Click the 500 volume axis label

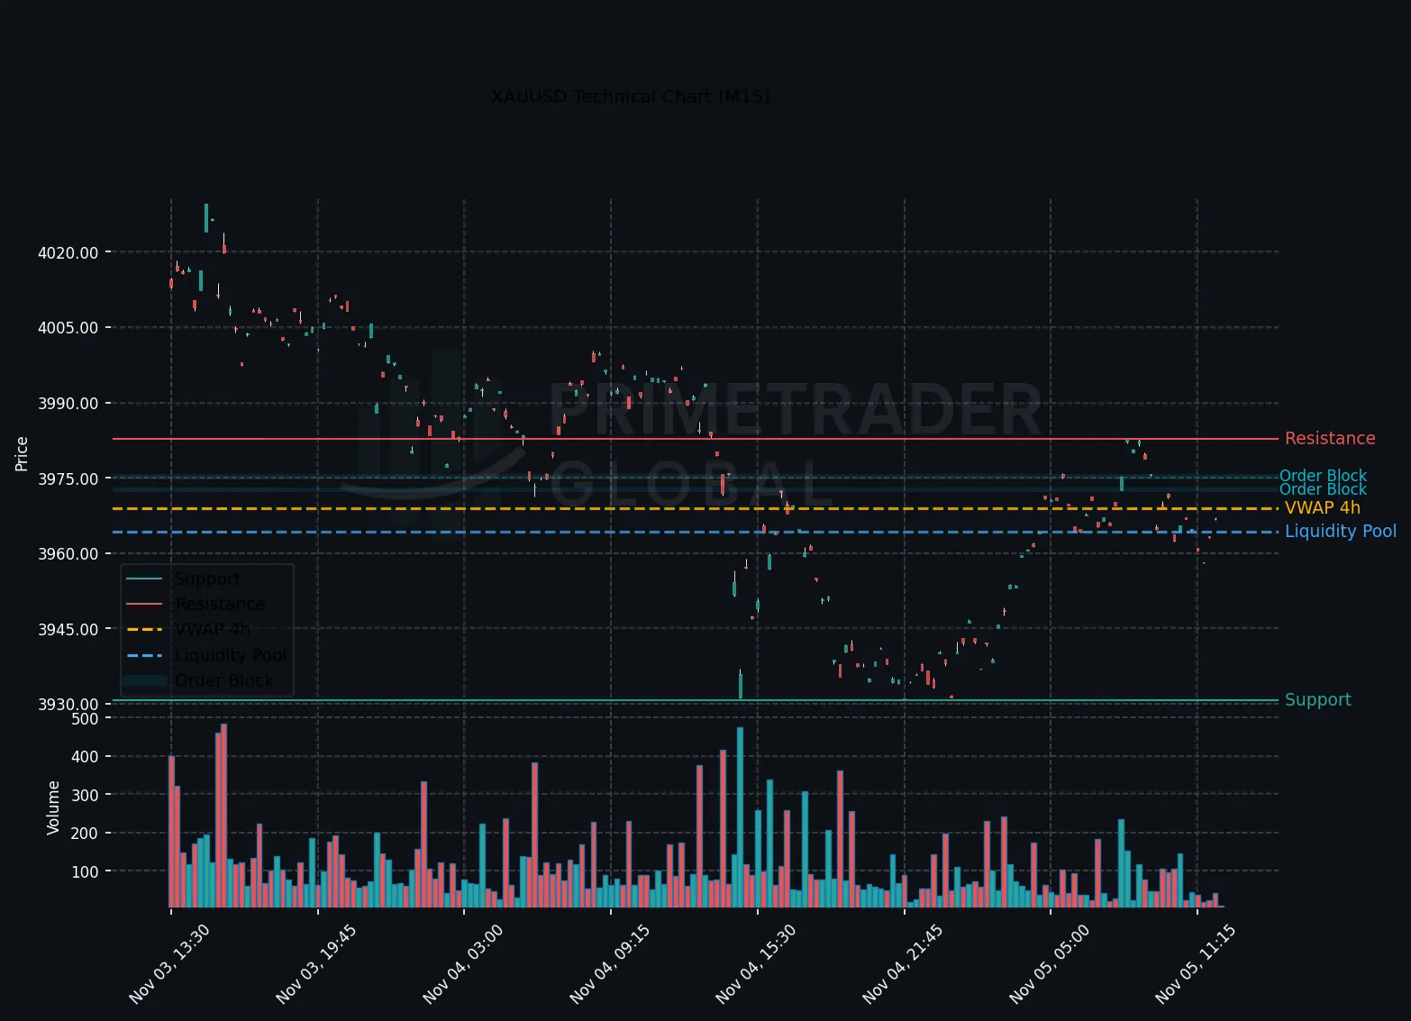pyautogui.click(x=85, y=719)
